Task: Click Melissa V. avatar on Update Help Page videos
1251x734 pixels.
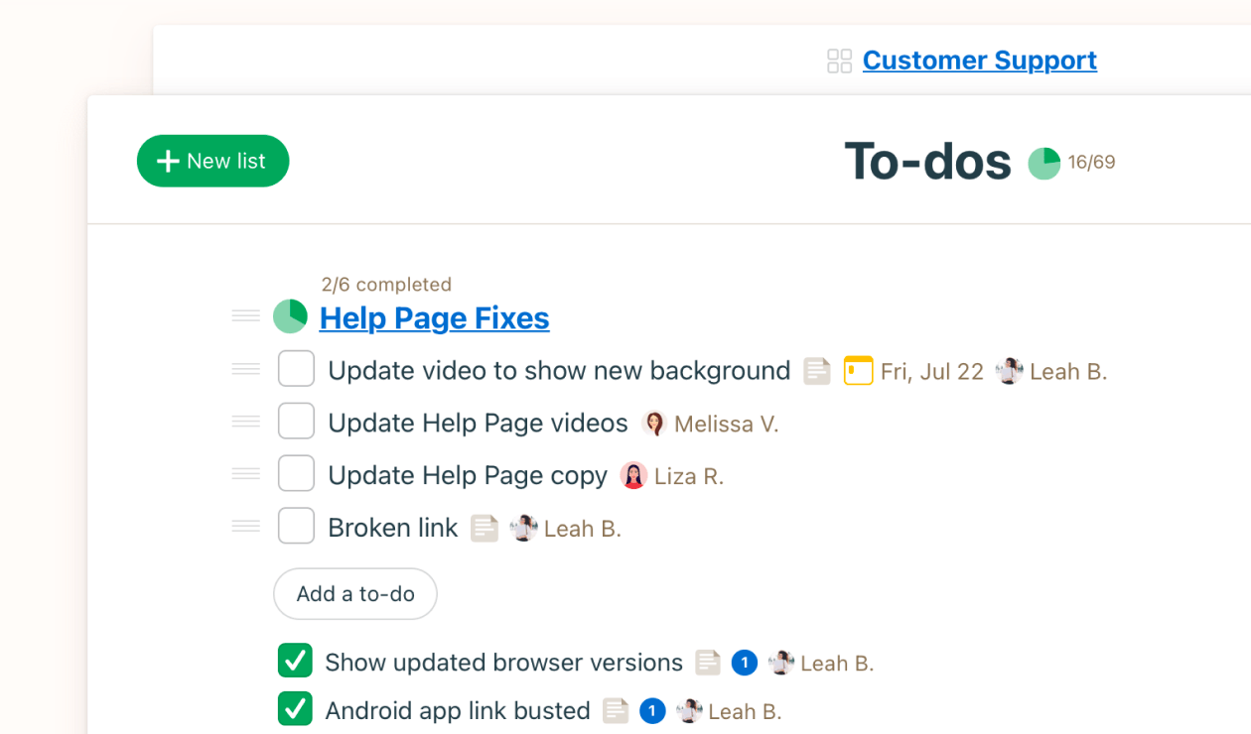Action: [x=653, y=424]
